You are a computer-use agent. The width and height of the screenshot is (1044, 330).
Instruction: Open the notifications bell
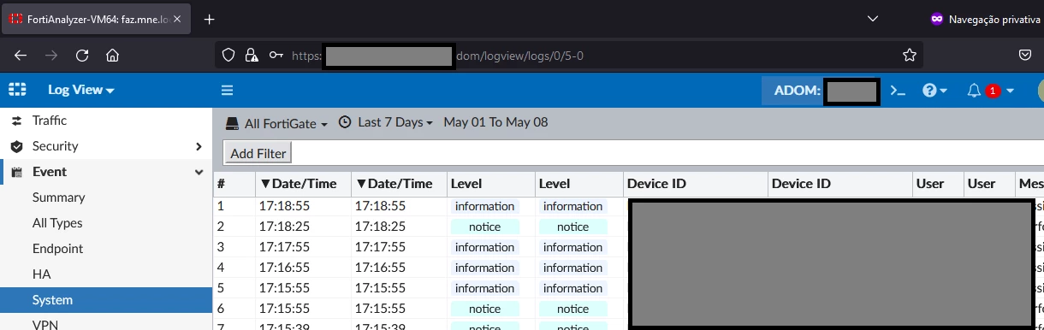pyautogui.click(x=974, y=90)
